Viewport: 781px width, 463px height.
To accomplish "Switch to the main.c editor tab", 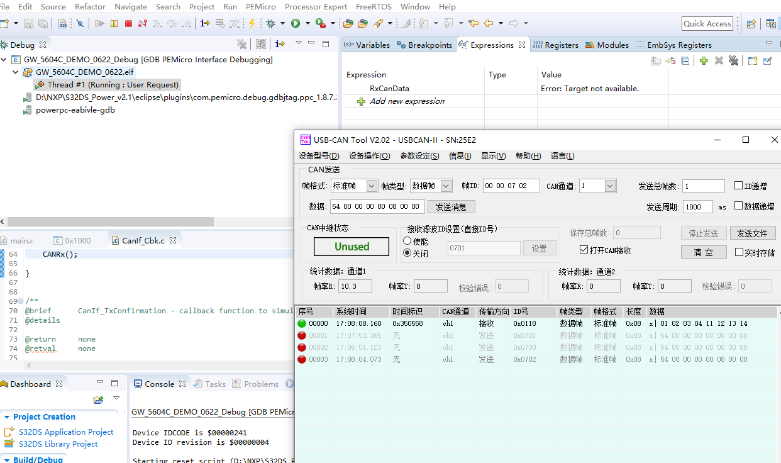I will click(x=17, y=240).
